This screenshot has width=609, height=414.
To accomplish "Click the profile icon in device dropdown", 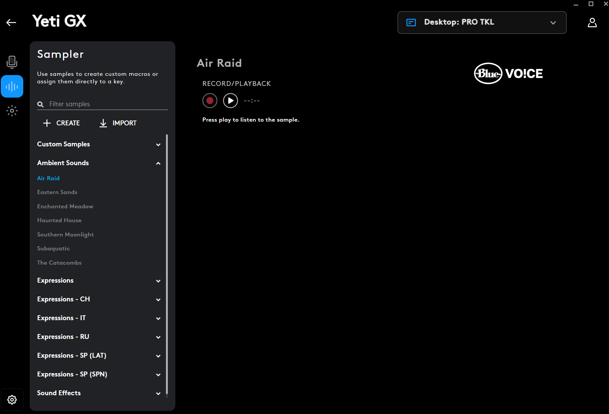I will tap(411, 23).
